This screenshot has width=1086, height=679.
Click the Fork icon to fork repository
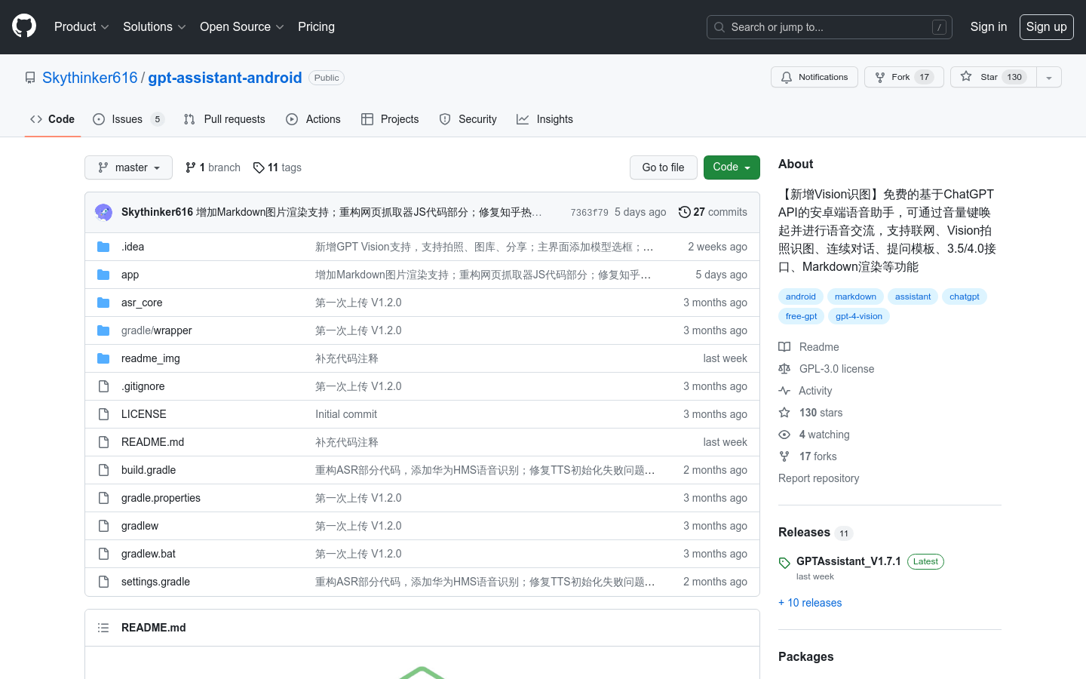pyautogui.click(x=881, y=76)
